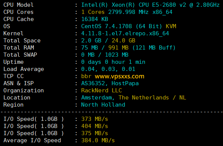
Task: Click the 'Amsterdam, The Netherlands / NL' location
Action: click(x=133, y=98)
